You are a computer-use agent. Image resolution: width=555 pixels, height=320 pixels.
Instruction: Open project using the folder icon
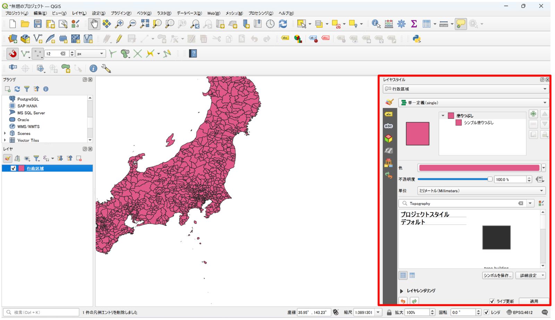[x=25, y=24]
